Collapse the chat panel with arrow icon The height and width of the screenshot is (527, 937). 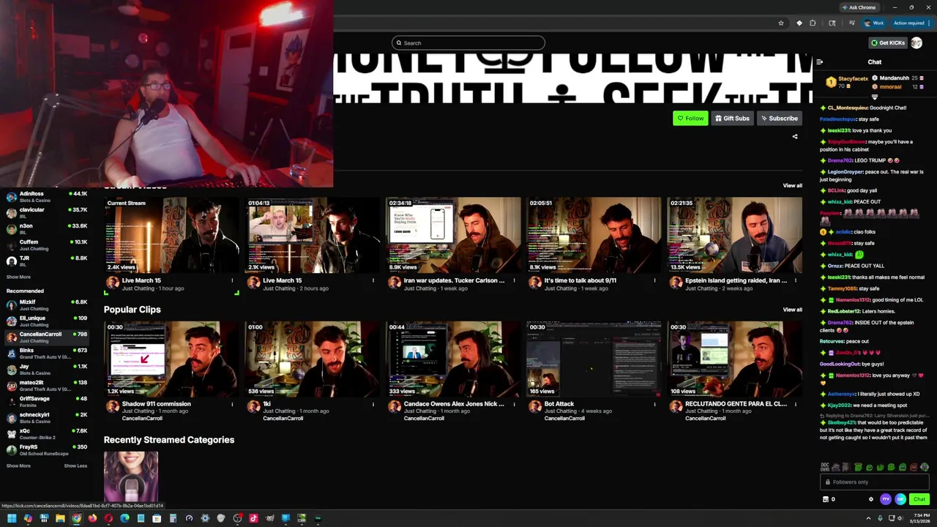[819, 62]
